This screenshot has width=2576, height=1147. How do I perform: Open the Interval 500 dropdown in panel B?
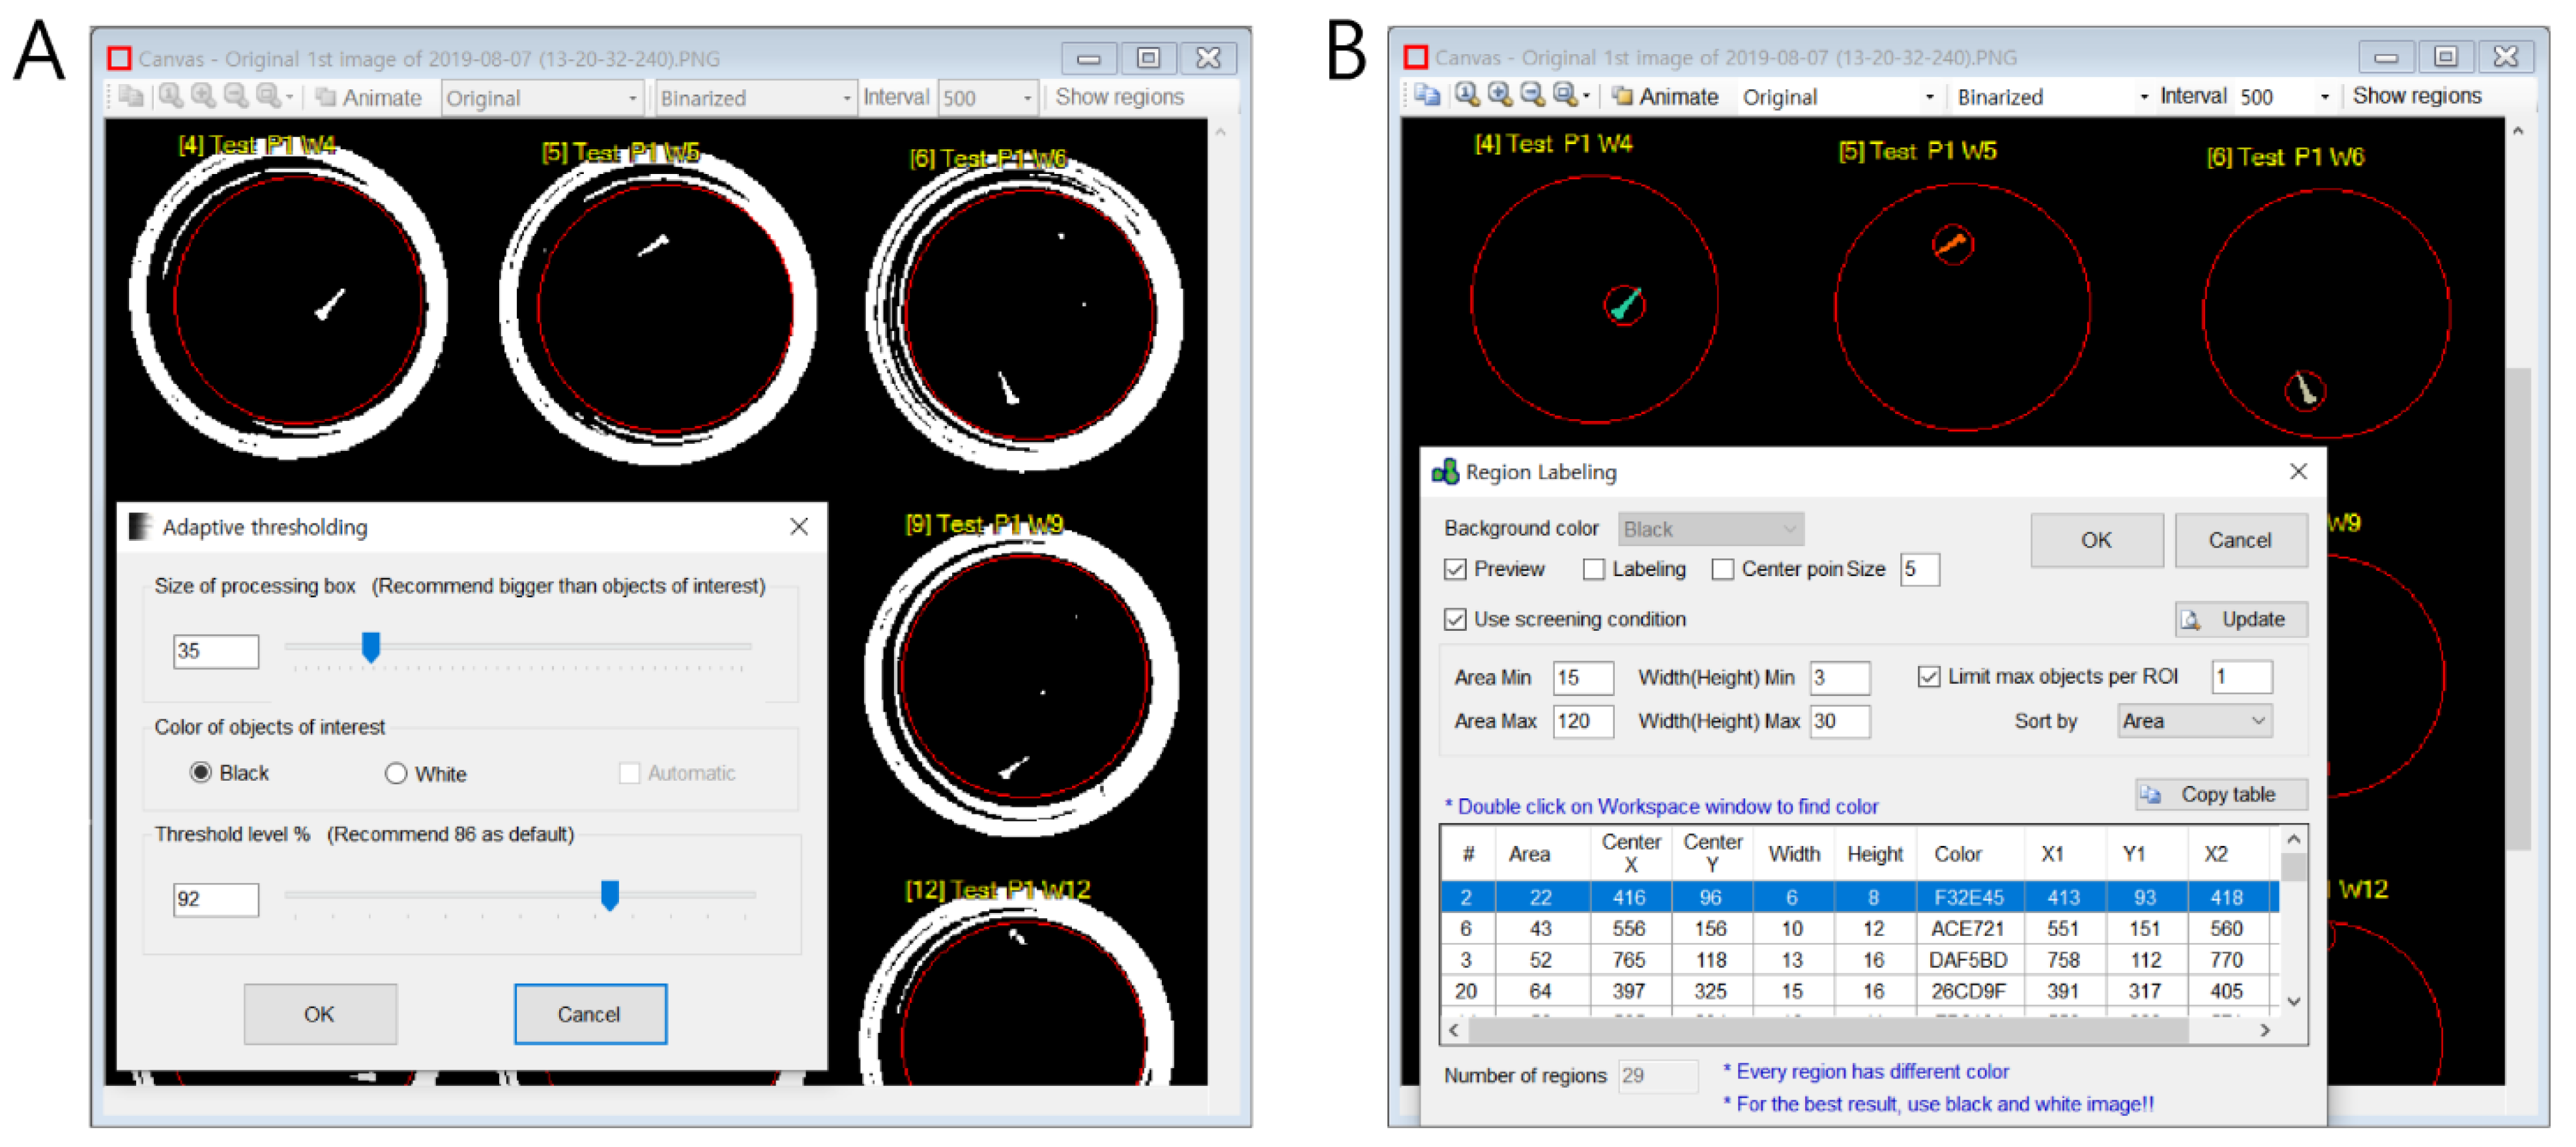tap(2325, 97)
